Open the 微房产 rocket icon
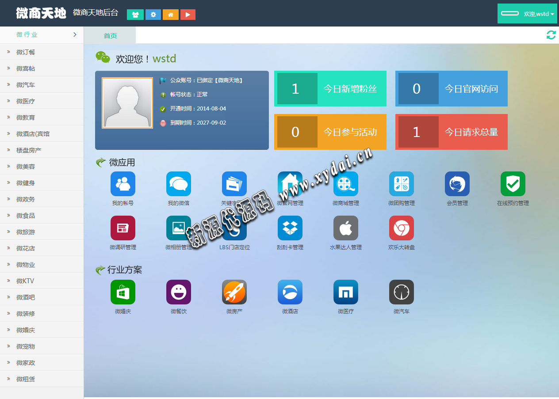 (234, 292)
